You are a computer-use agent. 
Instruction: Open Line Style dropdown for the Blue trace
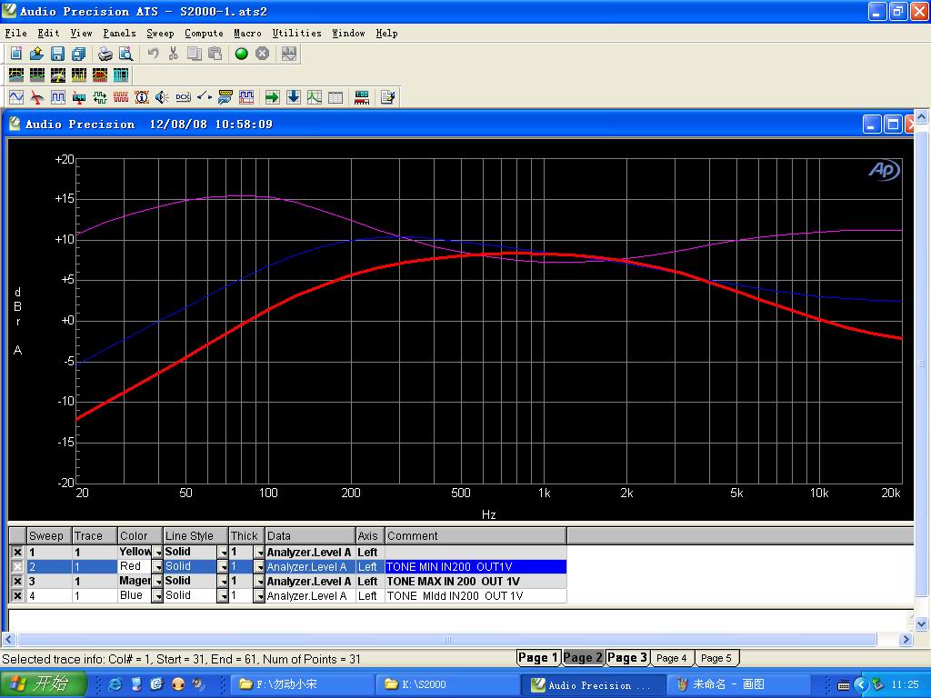pos(222,596)
